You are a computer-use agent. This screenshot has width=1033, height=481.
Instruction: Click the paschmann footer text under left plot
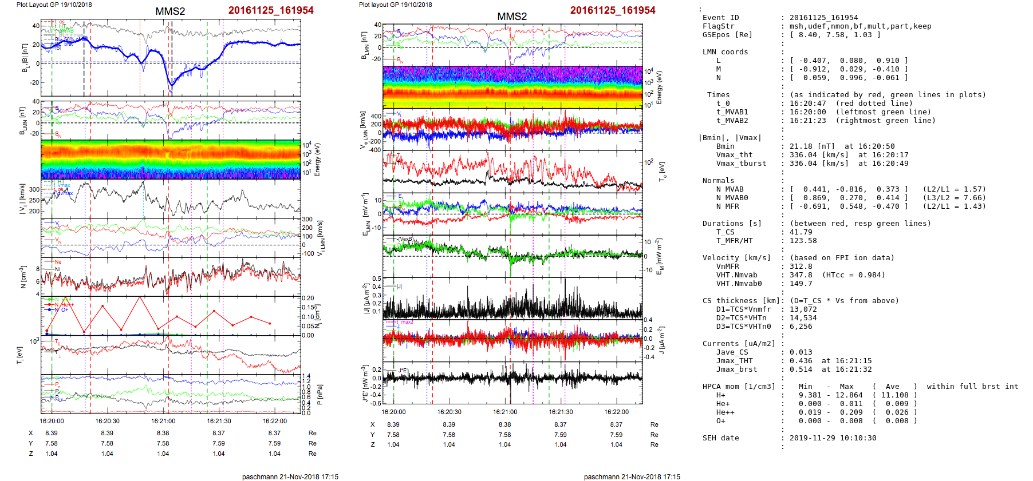click(x=290, y=476)
